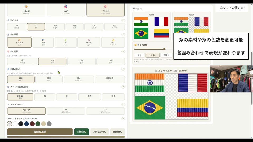Download preview with プレビューDL
The image size is (253, 142).
tap(100, 132)
